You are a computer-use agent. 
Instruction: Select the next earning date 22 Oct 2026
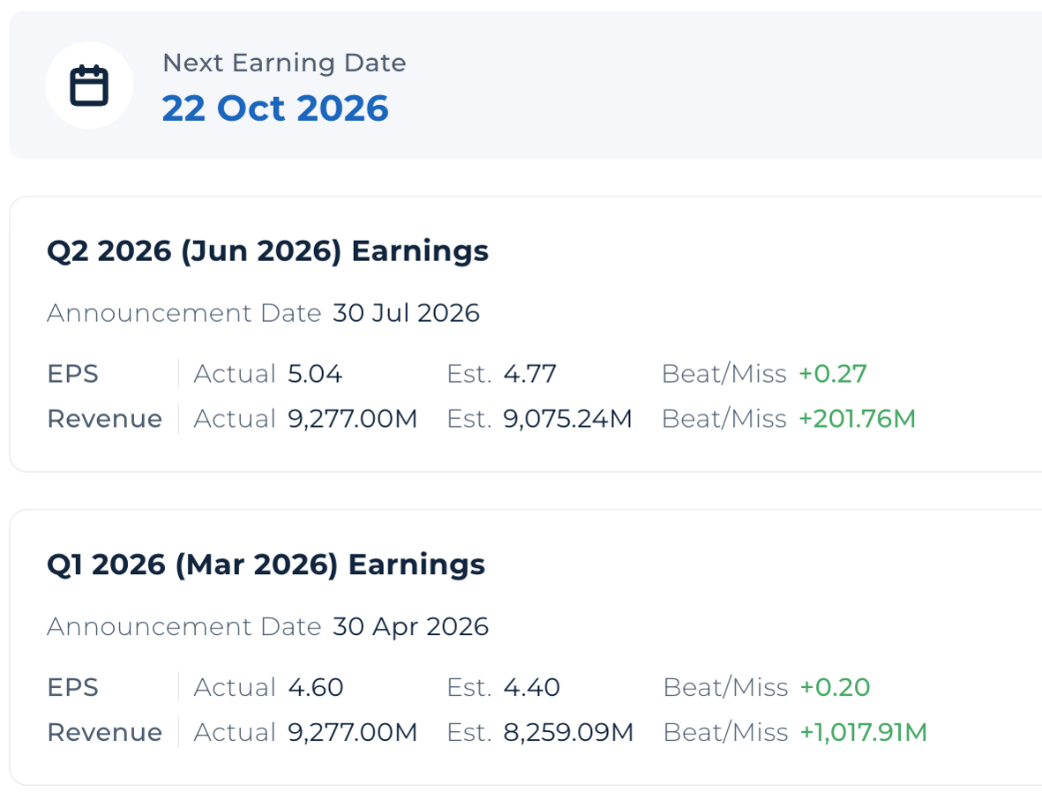click(275, 108)
